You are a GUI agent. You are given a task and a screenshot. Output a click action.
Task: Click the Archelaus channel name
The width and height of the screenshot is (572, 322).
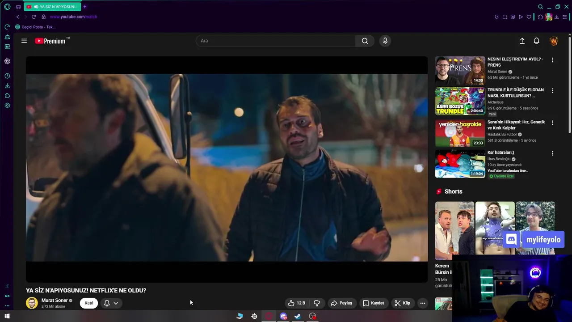495,102
